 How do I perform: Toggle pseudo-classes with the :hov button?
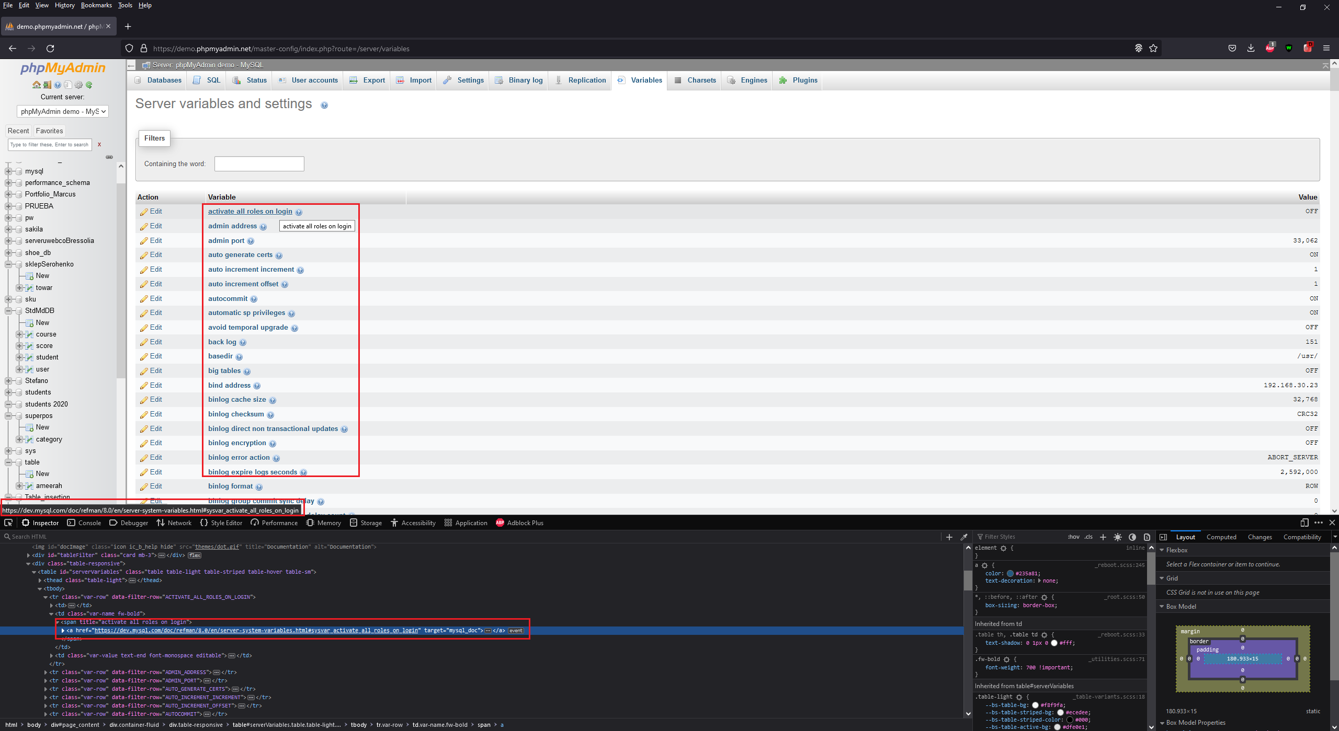click(x=1073, y=537)
